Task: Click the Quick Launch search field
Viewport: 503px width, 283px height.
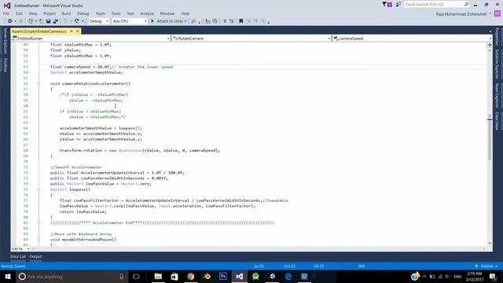Action: [x=436, y=5]
